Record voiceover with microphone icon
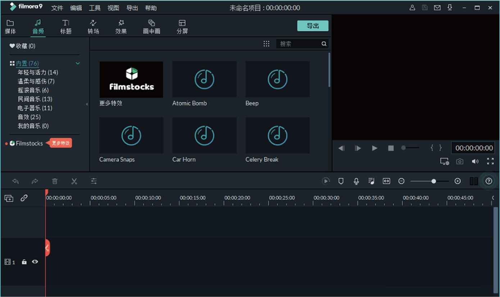Viewport: 500px width, 297px height. [x=356, y=181]
